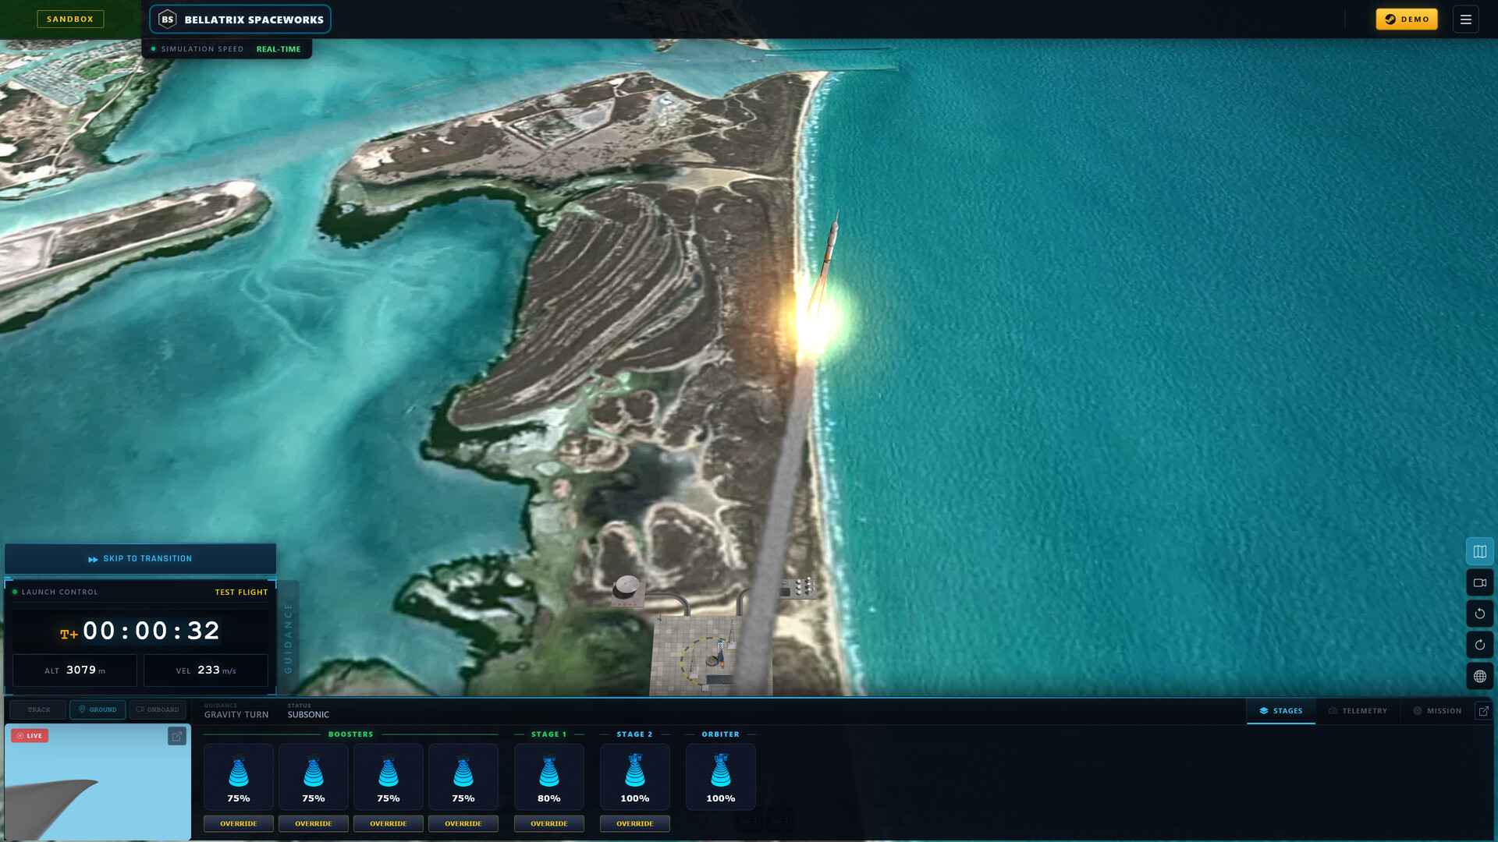Click the SUBSONIC status value
This screenshot has height=842, width=1498.
[x=308, y=715]
